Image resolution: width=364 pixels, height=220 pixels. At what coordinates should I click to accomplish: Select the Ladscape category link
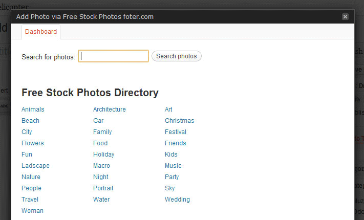(x=35, y=166)
